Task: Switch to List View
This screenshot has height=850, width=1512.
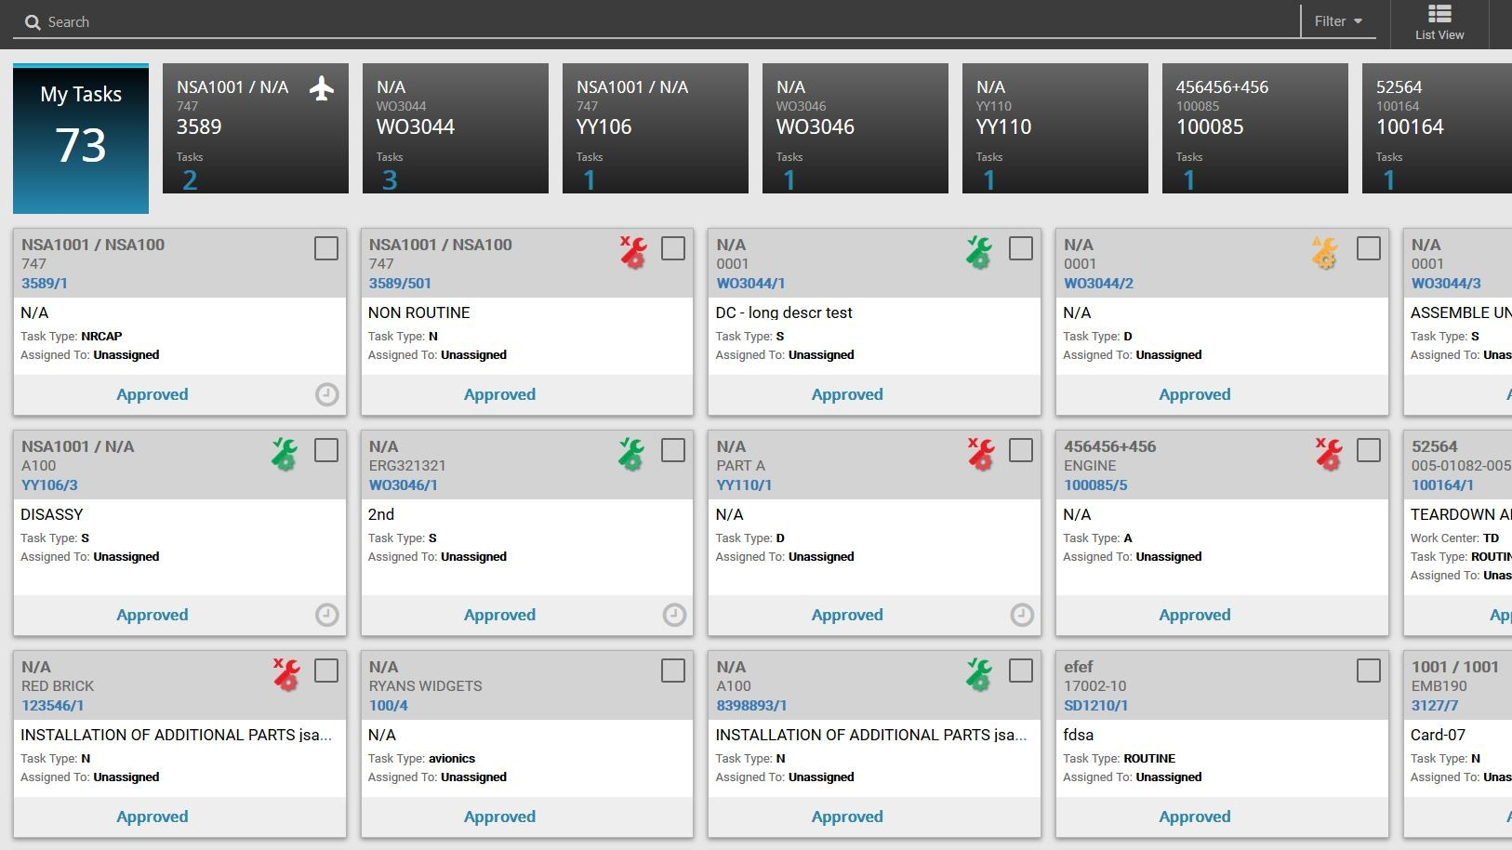Action: tap(1439, 22)
